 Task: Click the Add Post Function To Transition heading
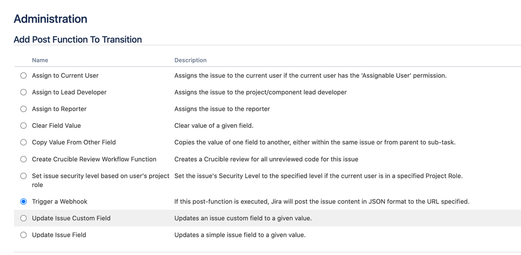coord(78,40)
